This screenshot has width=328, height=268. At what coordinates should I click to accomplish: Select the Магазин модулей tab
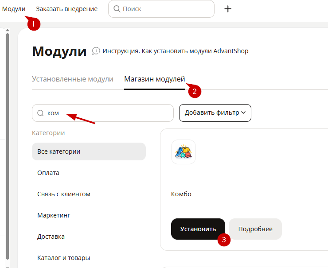(x=155, y=79)
